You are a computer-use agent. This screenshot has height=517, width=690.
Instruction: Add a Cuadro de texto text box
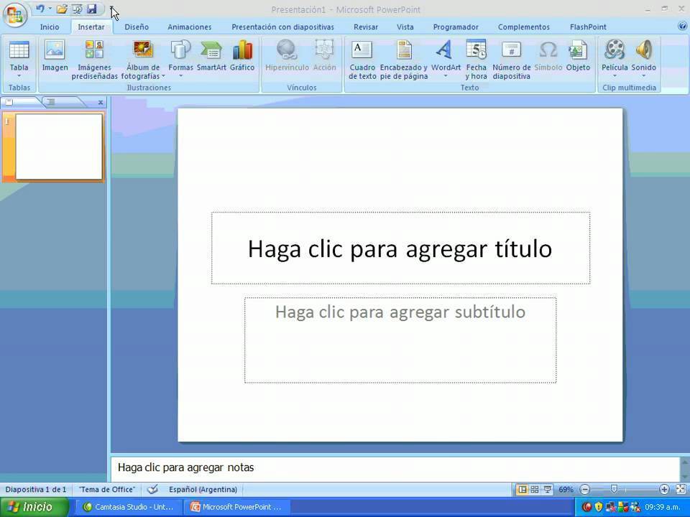(362, 52)
